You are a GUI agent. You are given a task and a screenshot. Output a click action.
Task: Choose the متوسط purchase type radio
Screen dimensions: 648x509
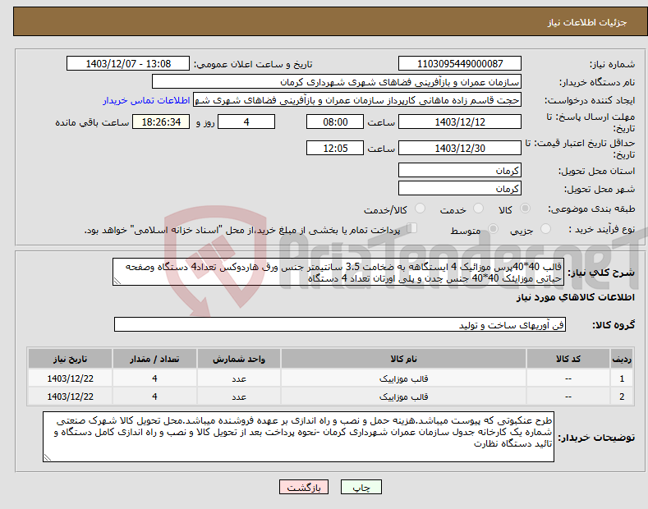point(493,228)
